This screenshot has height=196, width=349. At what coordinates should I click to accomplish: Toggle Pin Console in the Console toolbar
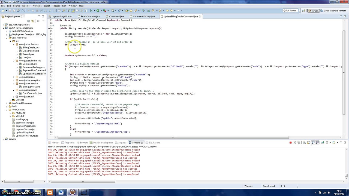tap(323, 142)
